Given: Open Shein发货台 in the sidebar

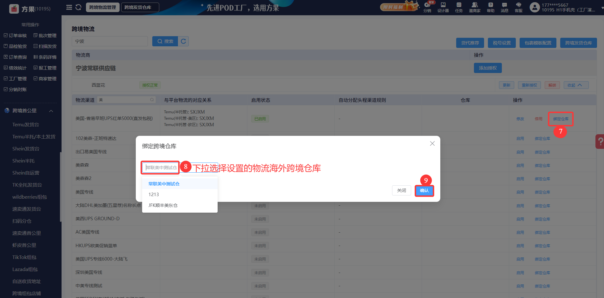Looking at the screenshot, I should (26, 149).
